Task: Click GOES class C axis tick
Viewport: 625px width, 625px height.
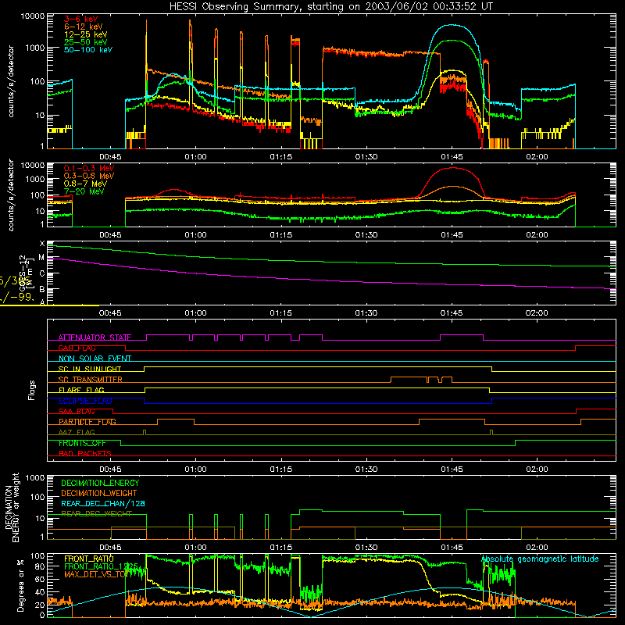Action: [42, 273]
